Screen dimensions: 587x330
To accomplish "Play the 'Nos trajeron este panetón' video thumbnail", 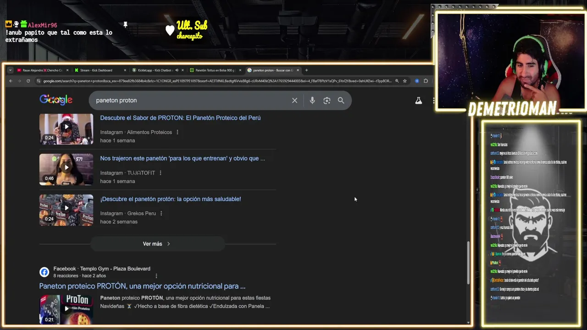I will [66, 169].
